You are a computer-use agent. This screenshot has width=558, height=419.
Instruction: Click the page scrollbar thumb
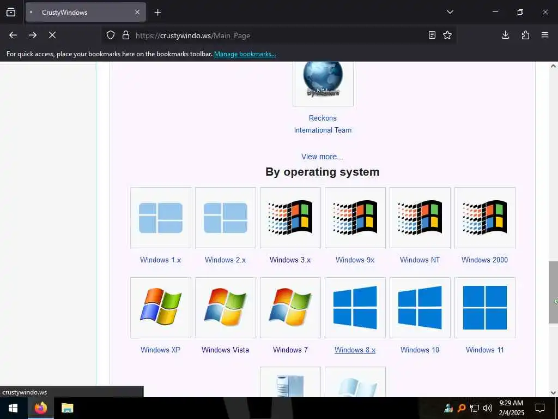pos(553,292)
